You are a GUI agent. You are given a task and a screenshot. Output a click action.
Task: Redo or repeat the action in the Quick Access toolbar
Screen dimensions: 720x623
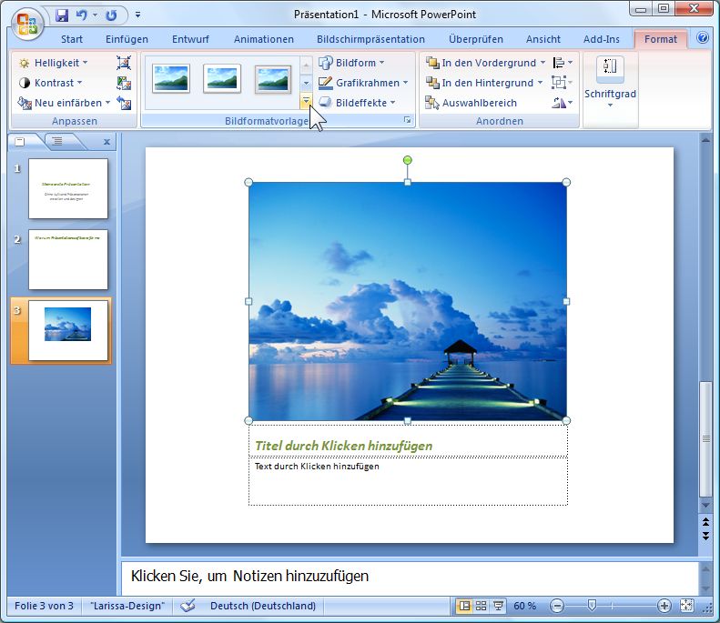click(x=111, y=15)
